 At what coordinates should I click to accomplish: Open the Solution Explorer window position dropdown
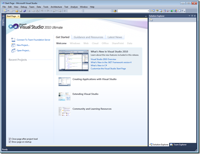189,16
